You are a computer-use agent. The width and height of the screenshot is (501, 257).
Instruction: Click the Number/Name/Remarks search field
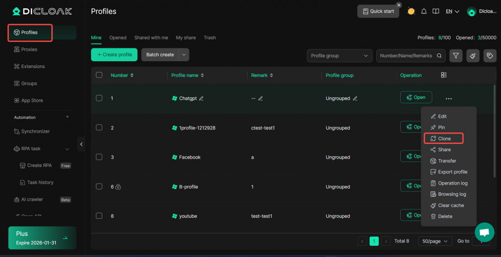(405, 55)
